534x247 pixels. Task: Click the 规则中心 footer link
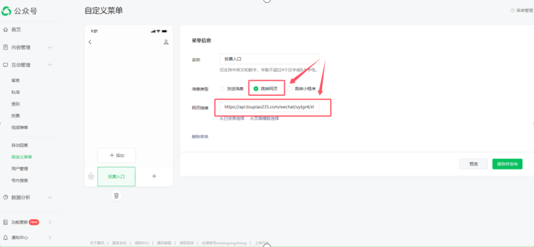tap(141, 243)
